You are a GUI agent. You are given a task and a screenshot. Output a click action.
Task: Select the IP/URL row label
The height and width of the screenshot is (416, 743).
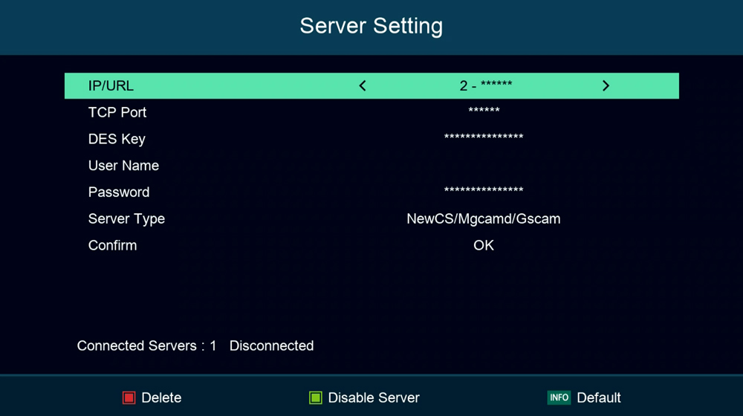coord(111,86)
